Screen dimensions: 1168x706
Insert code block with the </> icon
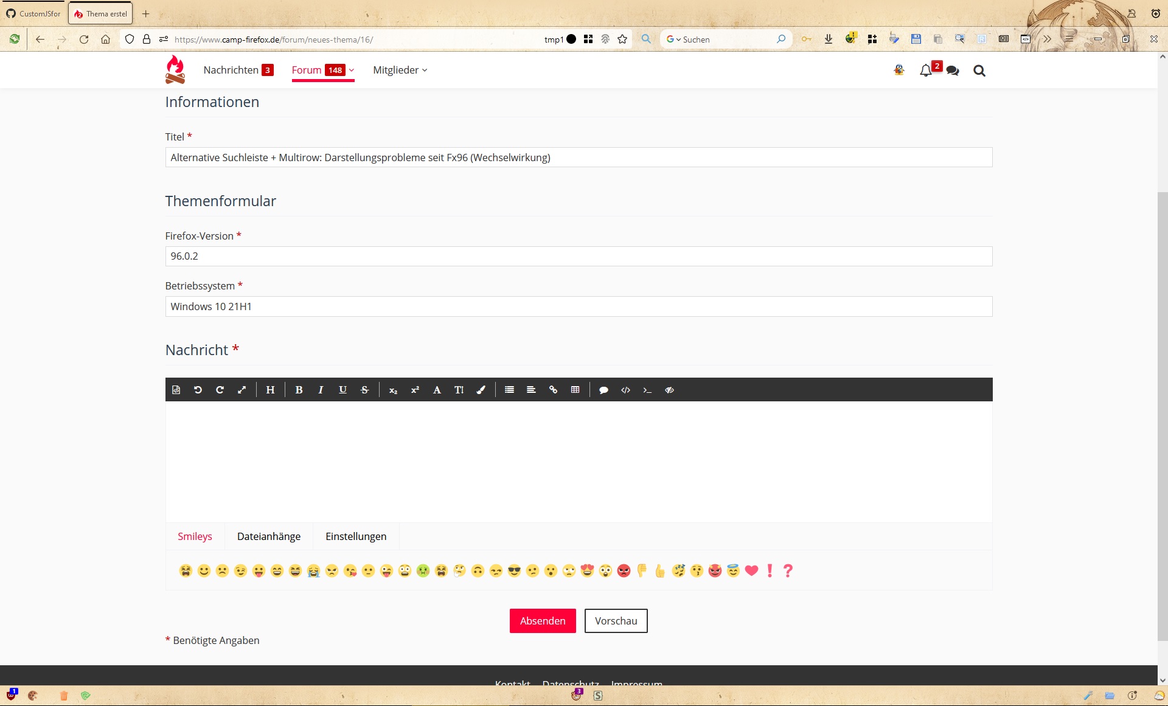(x=625, y=390)
